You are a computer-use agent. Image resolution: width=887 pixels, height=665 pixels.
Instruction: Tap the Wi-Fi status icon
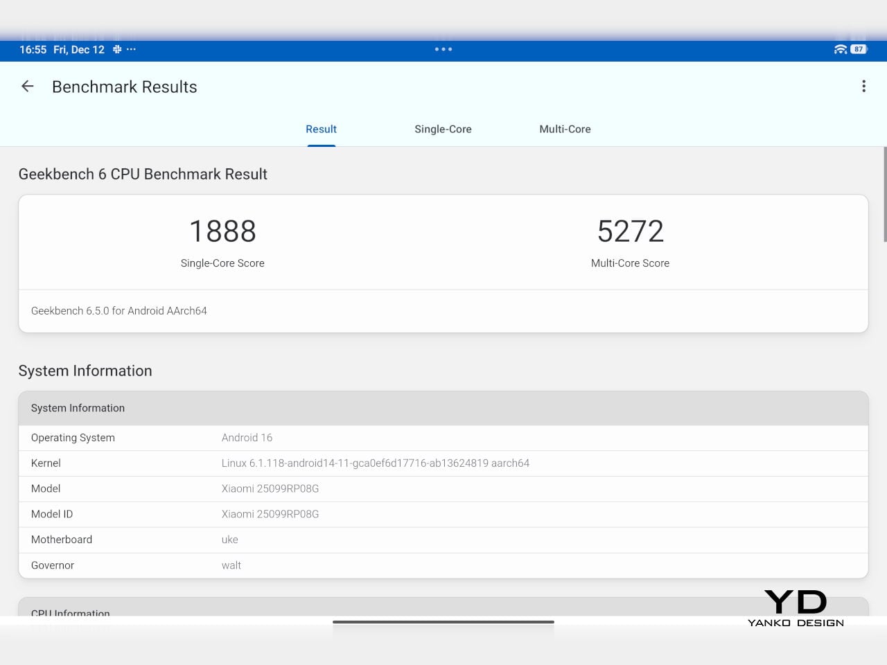tap(840, 49)
